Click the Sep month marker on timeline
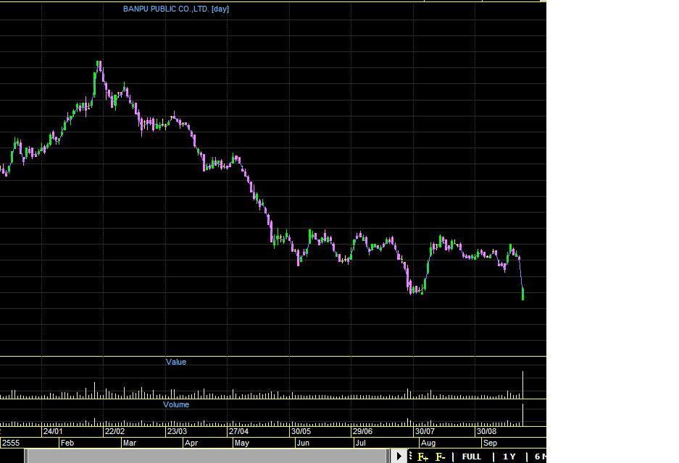Screen dimensions: 679x463 pyautogui.click(x=490, y=443)
